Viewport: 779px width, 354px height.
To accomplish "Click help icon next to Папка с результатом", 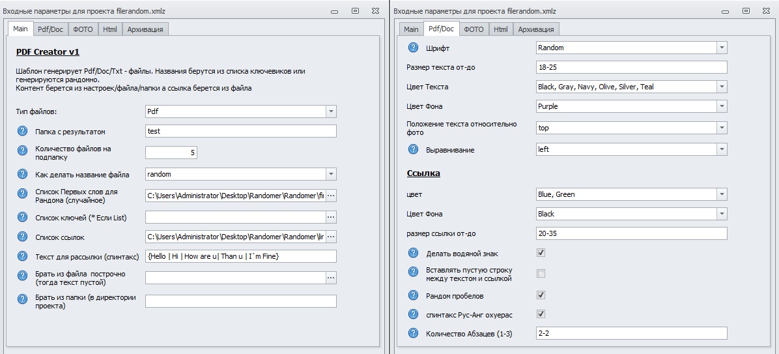I will (22, 132).
